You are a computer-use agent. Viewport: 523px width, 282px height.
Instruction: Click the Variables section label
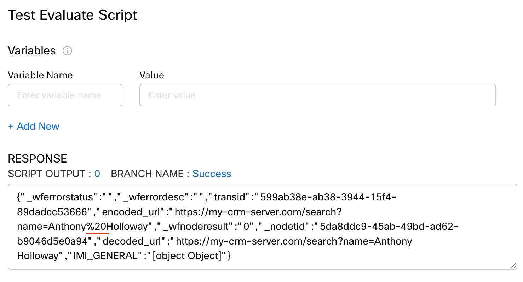[32, 51]
